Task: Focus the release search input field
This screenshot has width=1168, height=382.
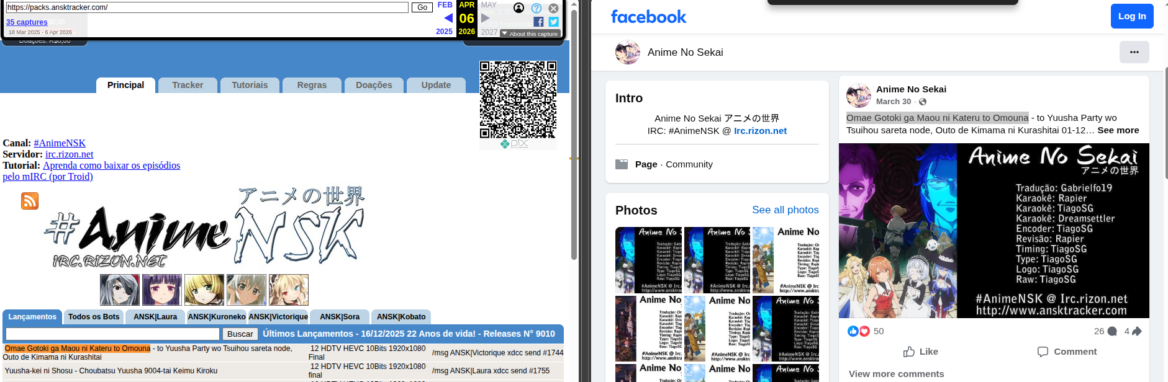Action: 112,334
